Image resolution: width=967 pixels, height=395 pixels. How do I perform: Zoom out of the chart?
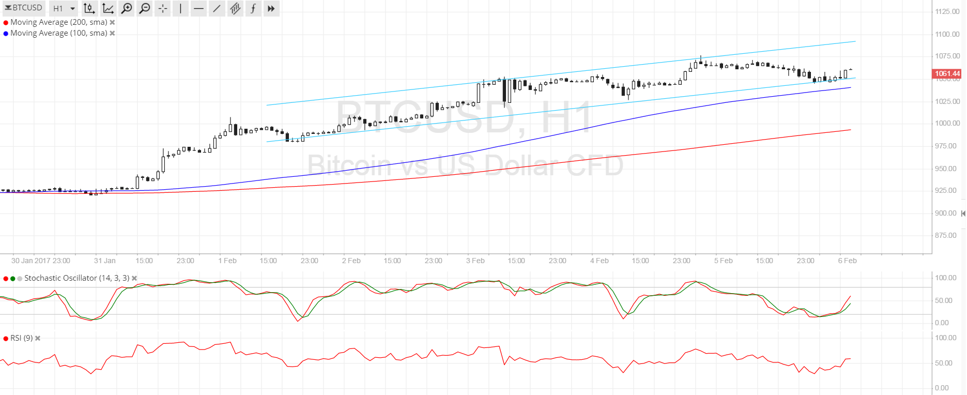pos(145,8)
